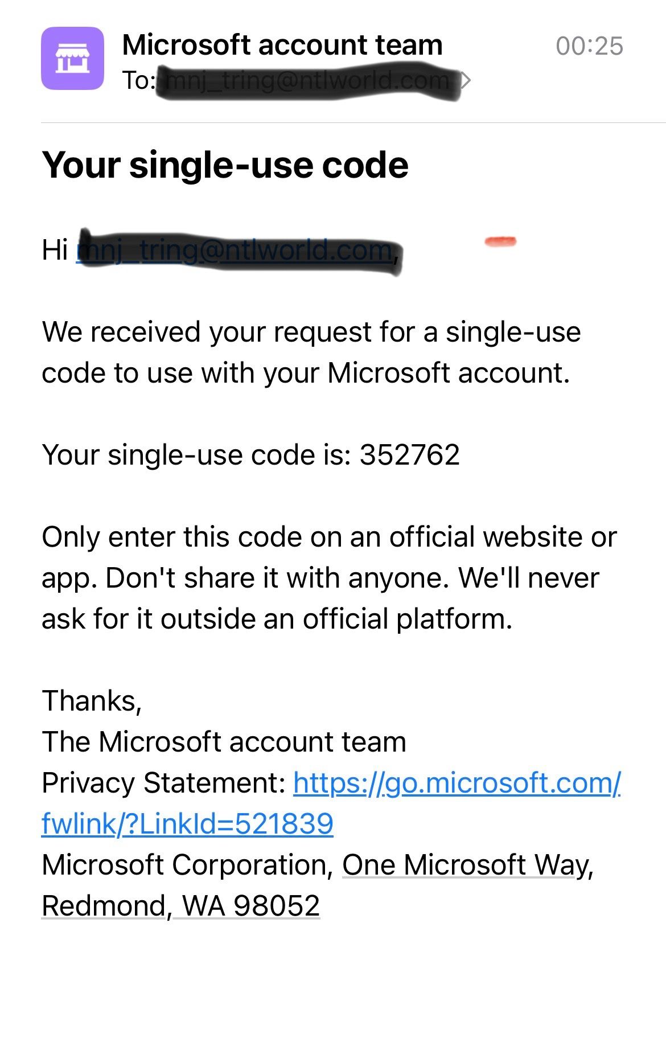Tap the "Only enter this code" warning text
Screen dimensions: 666x1038
(x=328, y=578)
